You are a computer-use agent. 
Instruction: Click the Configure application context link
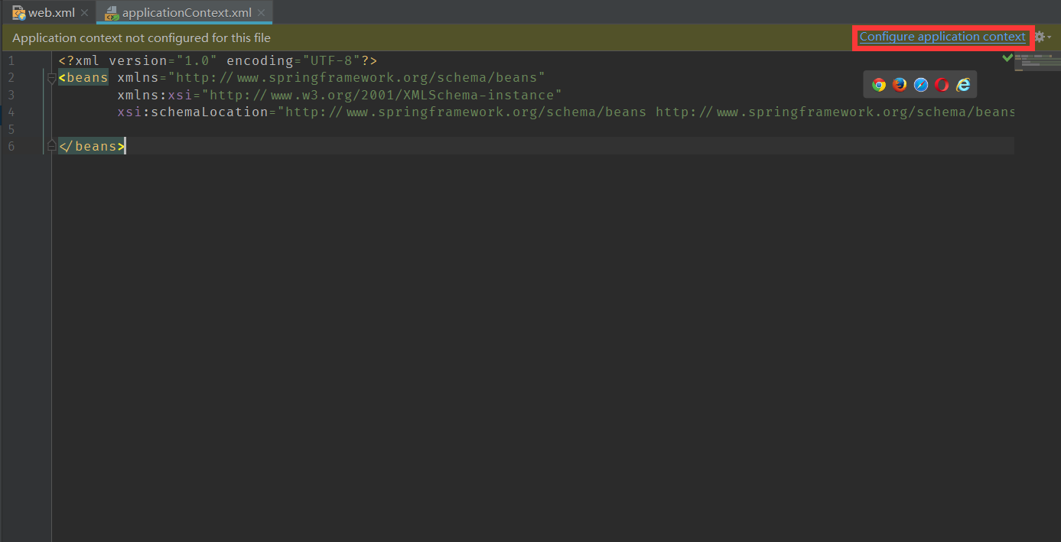(x=942, y=36)
